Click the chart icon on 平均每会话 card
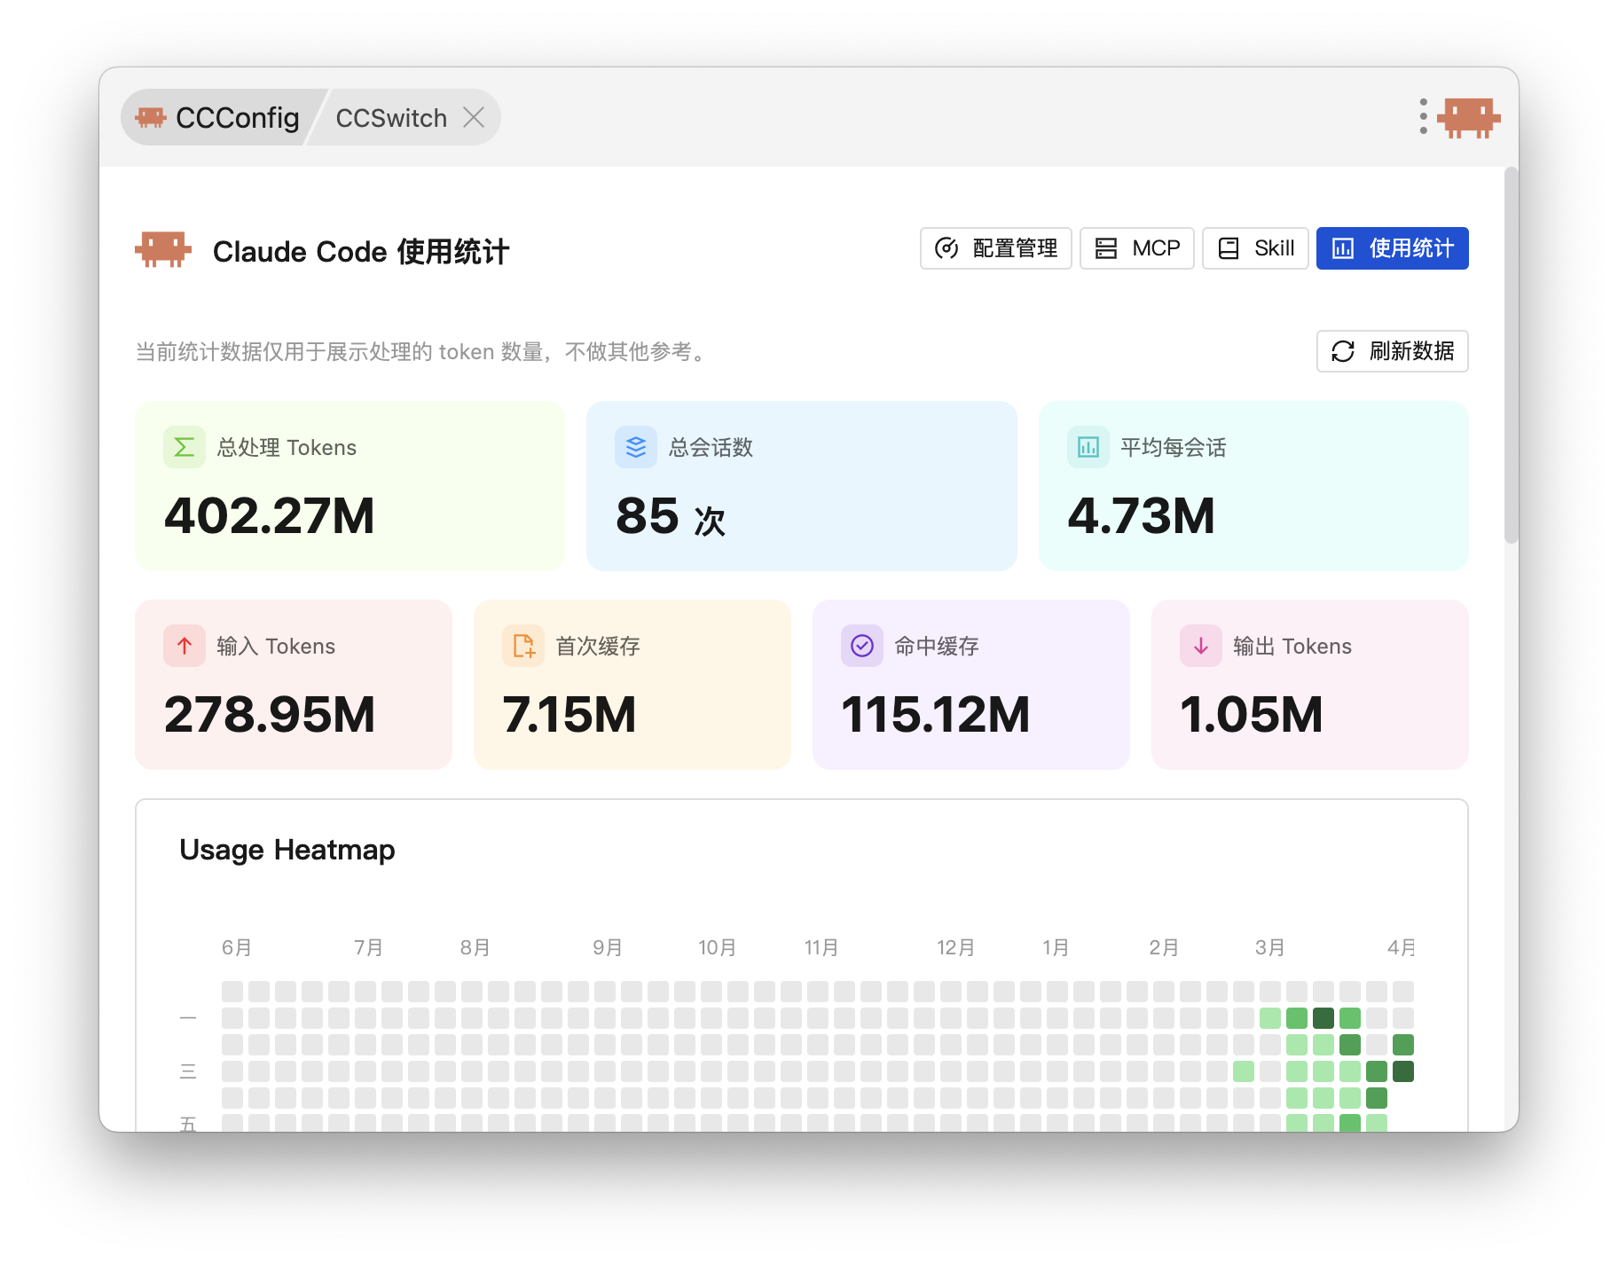The image size is (1618, 1263). (1088, 447)
